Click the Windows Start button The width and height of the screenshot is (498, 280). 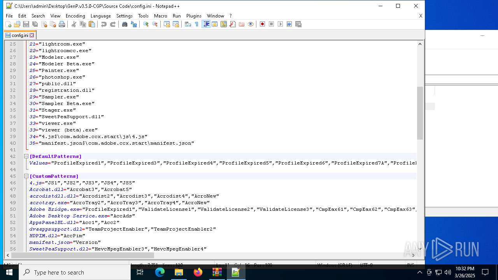[9, 272]
